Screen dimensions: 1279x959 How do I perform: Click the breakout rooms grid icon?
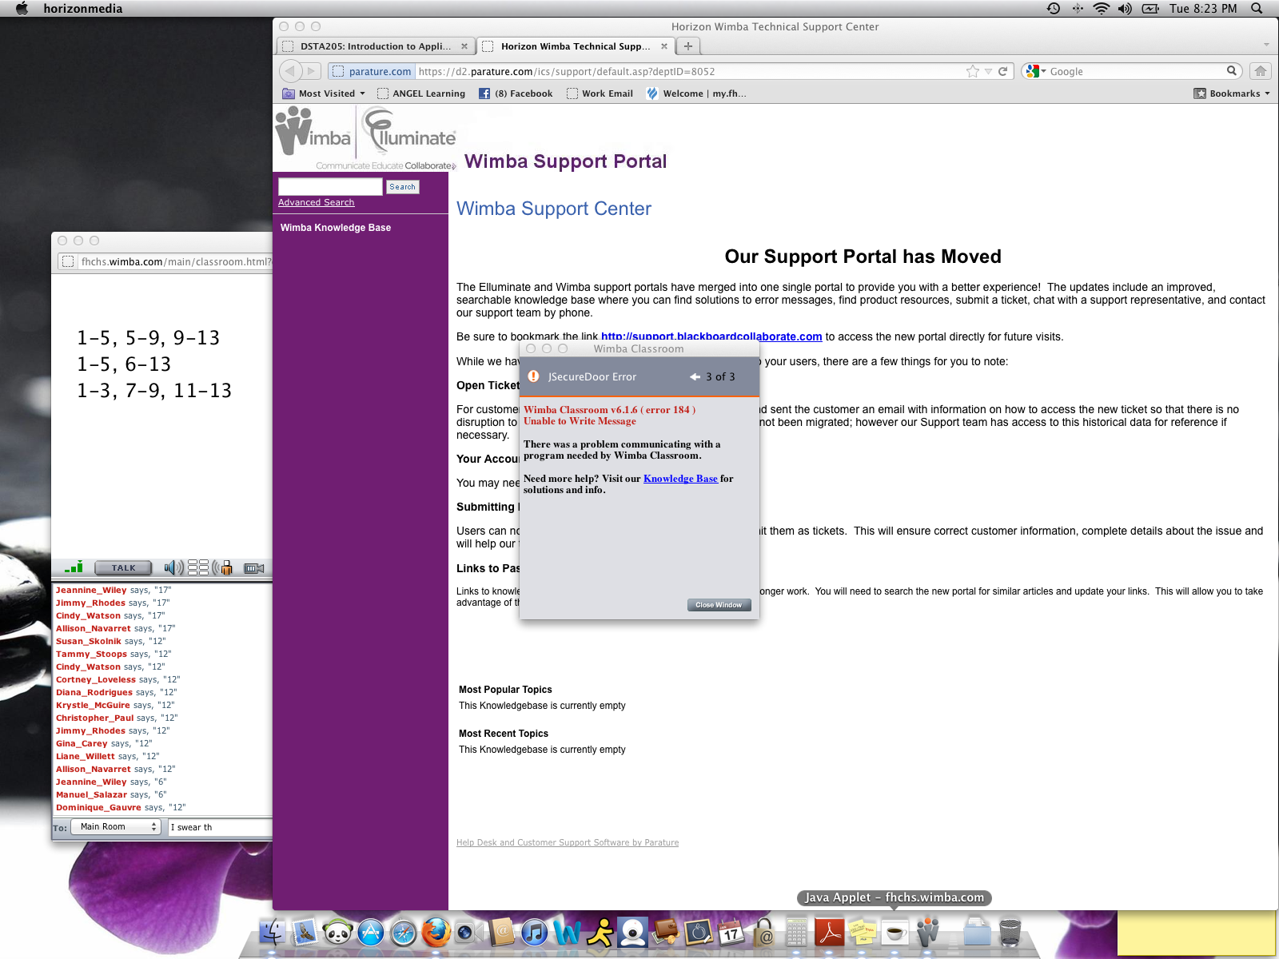tap(198, 567)
